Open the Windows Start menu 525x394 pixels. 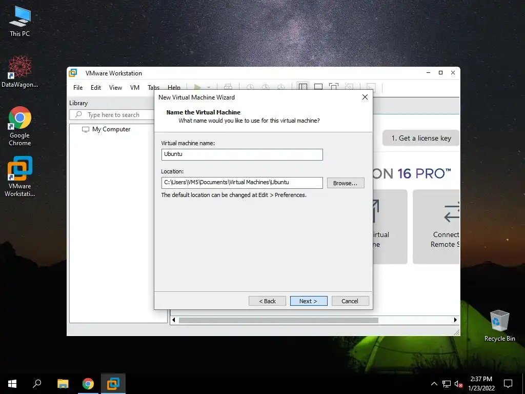point(12,384)
